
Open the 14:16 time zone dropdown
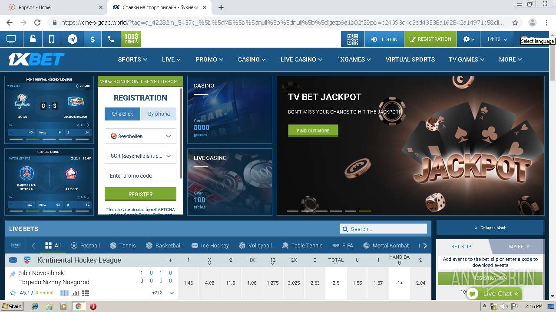[x=497, y=39]
